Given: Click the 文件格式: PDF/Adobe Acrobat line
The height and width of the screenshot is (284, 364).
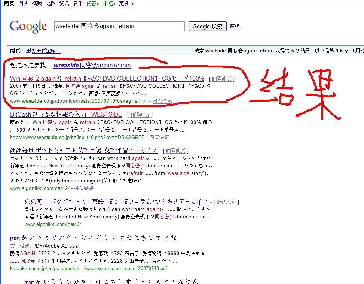Looking at the screenshot, I should (45, 246).
